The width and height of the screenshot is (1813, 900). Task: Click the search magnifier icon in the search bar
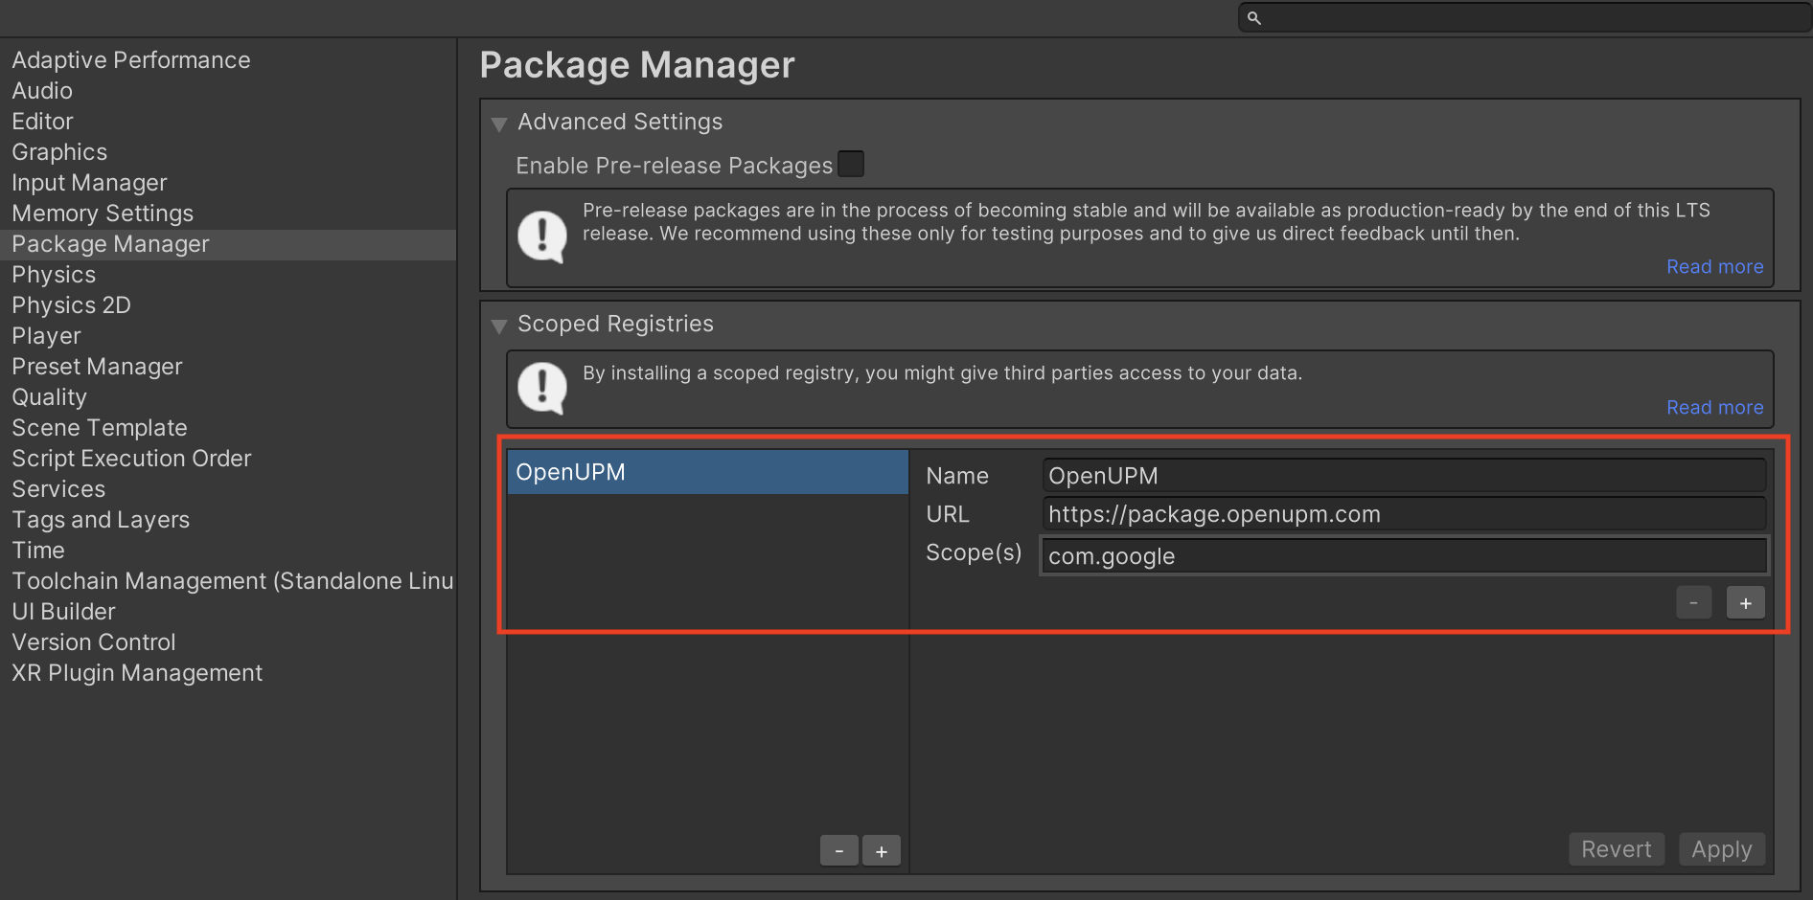pos(1252,17)
